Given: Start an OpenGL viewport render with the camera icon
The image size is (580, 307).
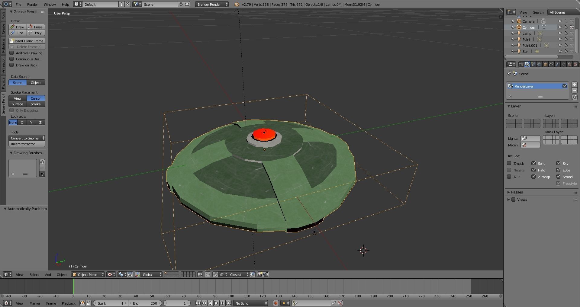Looking at the screenshot, I should click(x=260, y=274).
